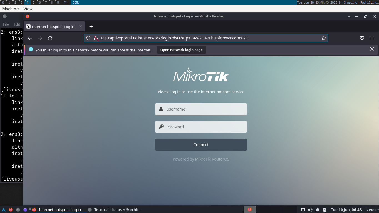
Task: Click the Firefox back arrow button
Action: pyautogui.click(x=30, y=38)
